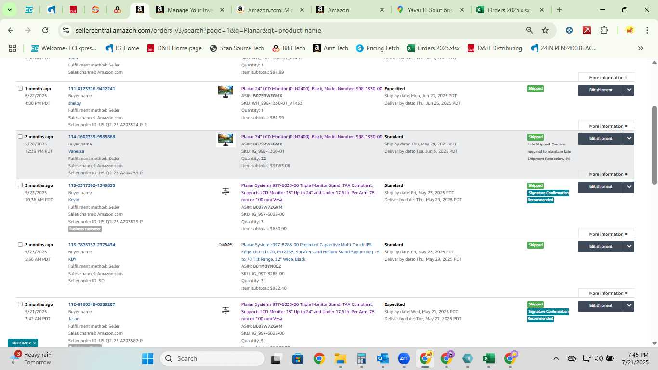Open buyer name shelby link
This screenshot has height=370, width=658.
pyautogui.click(x=75, y=103)
